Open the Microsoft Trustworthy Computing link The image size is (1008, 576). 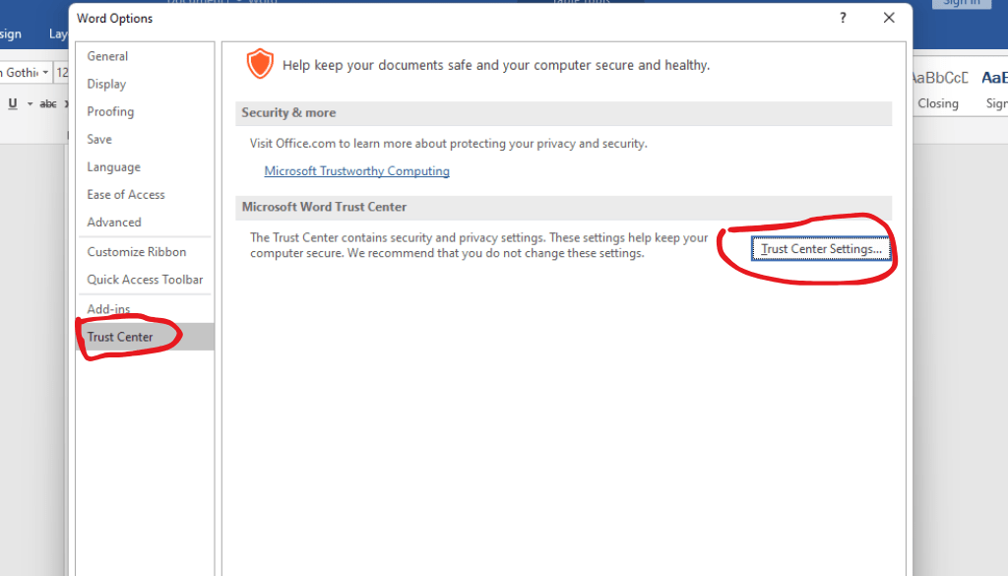[x=356, y=171]
